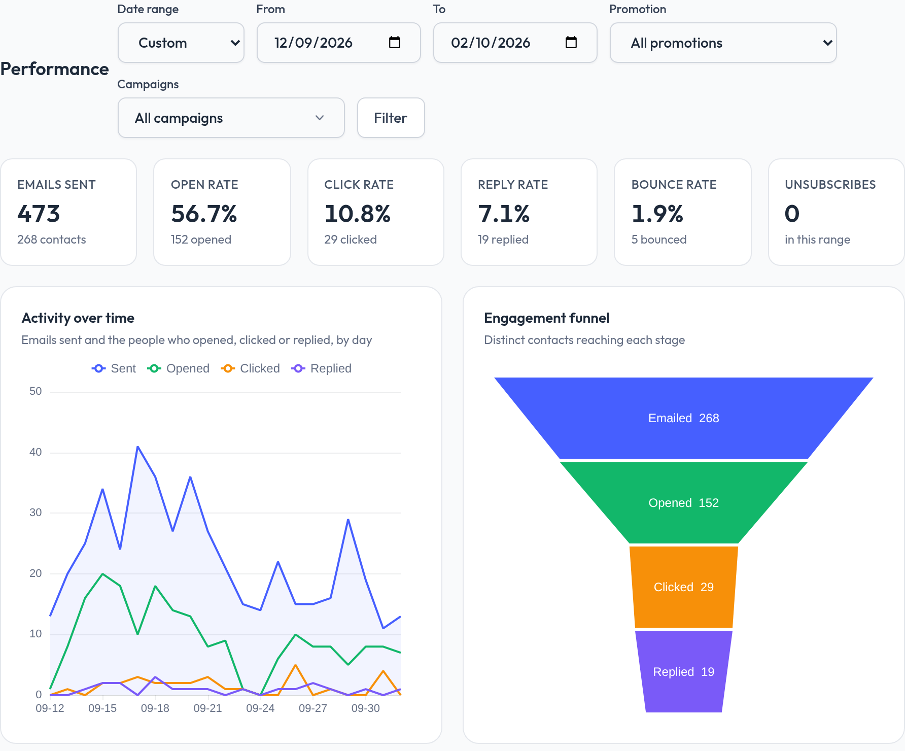This screenshot has width=905, height=751.
Task: Click the 09-24 x-axis label
Action: [260, 708]
